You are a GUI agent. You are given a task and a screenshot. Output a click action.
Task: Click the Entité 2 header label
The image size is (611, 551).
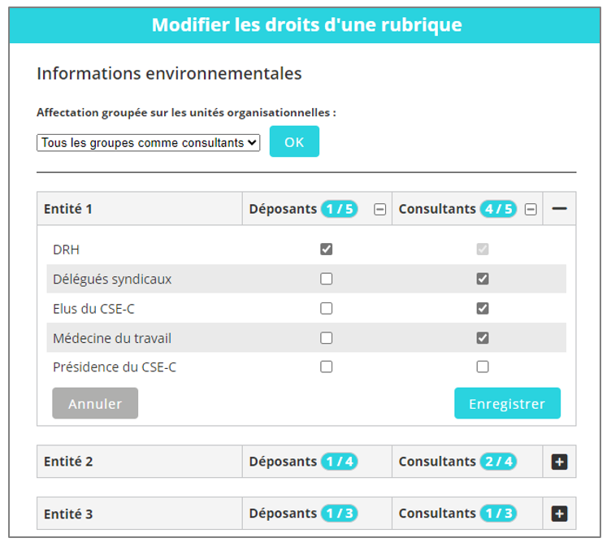pos(68,462)
